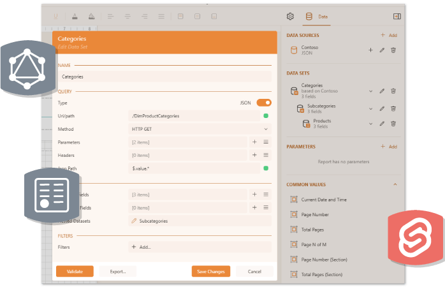The height and width of the screenshot is (287, 445).
Task: Set vertical align bottom
Action: (x=214, y=17)
